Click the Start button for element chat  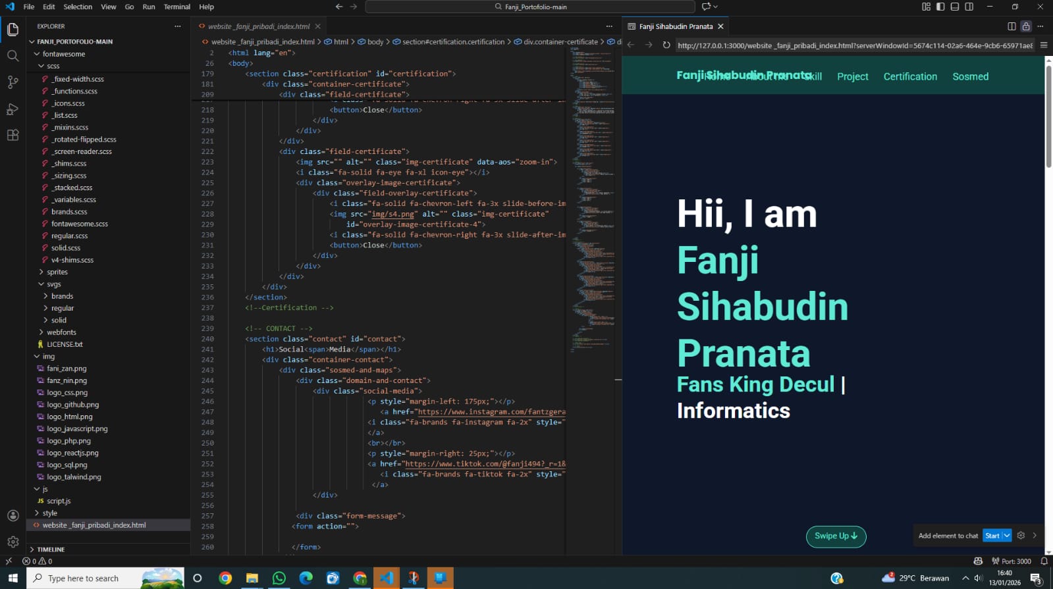click(x=992, y=535)
